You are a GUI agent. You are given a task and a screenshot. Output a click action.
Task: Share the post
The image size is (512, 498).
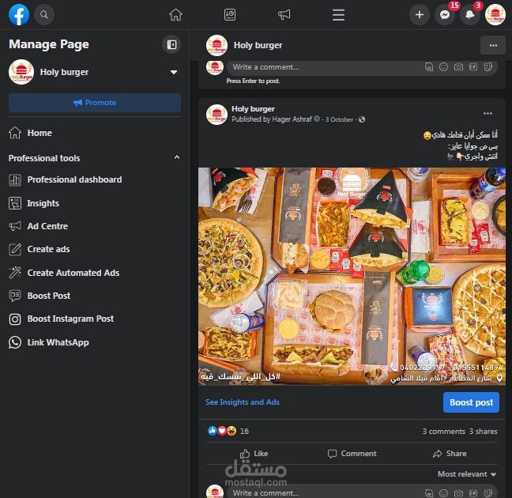[450, 454]
